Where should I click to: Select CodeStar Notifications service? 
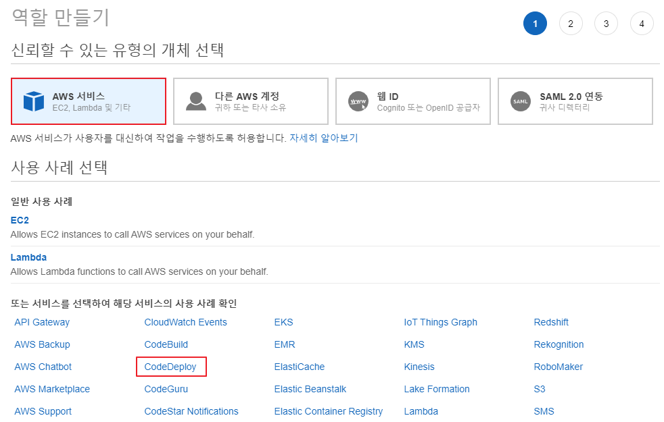[191, 411]
